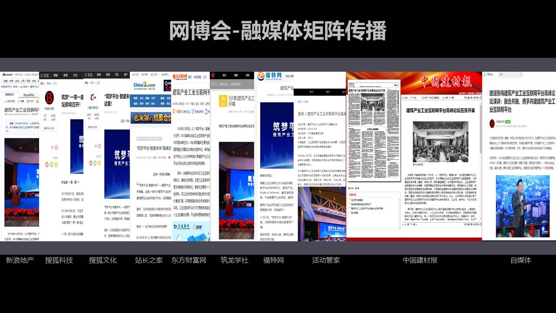Open the blue 筑梦 image in 搜狐文化 screenshot
556x313 pixels.
coord(117,164)
